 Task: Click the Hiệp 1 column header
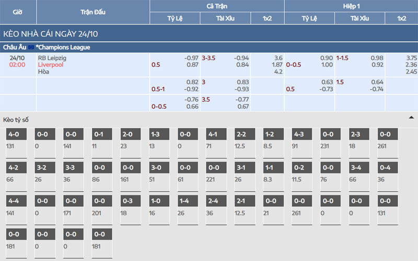(x=351, y=6)
